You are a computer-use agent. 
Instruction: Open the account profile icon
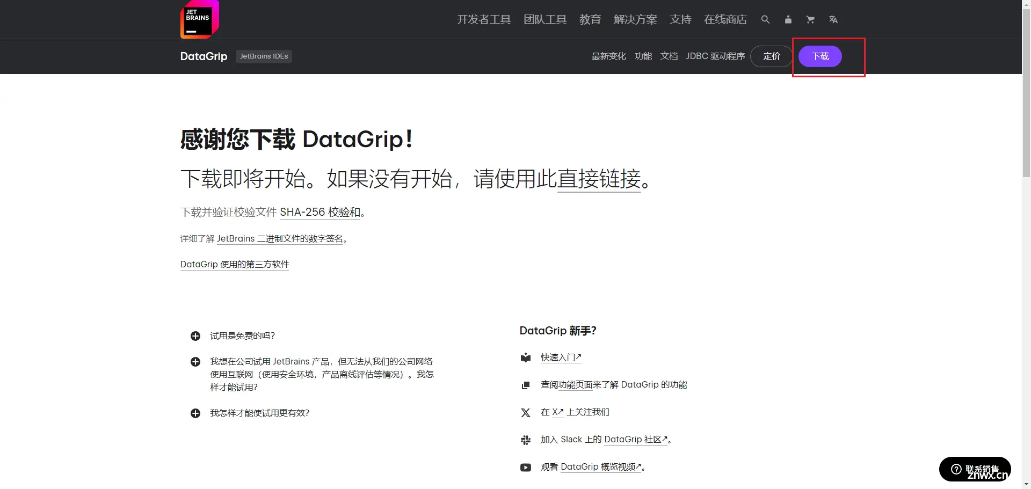pos(788,19)
